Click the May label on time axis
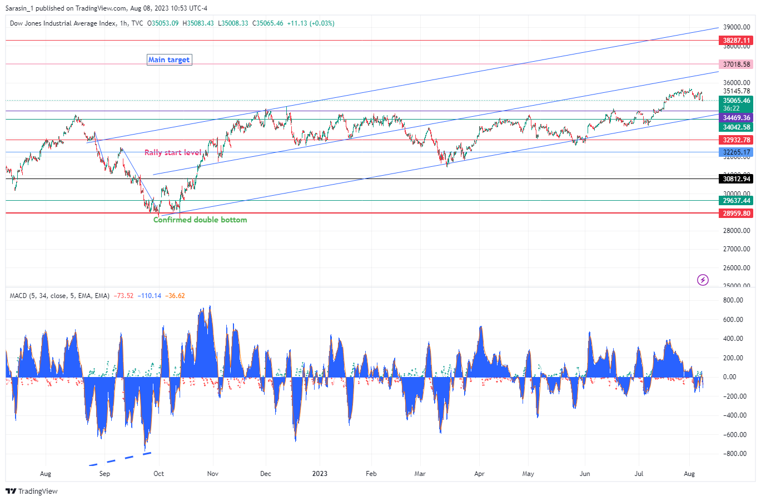 (528, 474)
